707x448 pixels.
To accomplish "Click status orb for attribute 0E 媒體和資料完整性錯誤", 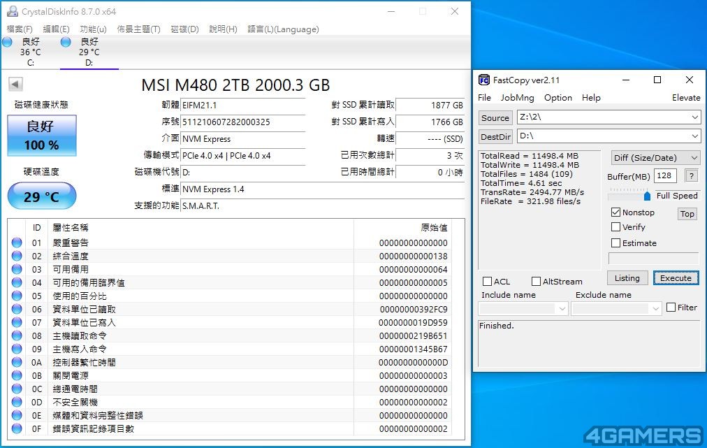I will pyautogui.click(x=17, y=416).
